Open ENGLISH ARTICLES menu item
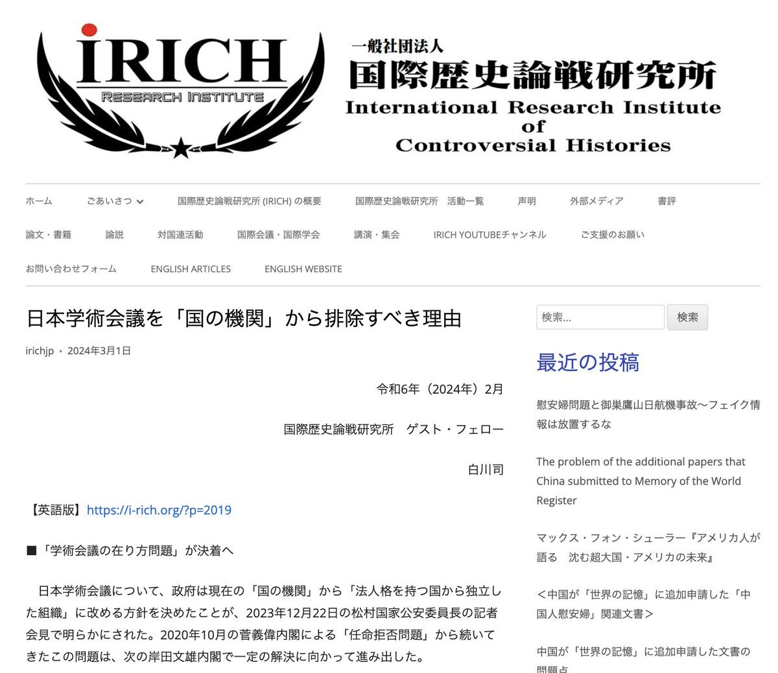 coord(191,269)
